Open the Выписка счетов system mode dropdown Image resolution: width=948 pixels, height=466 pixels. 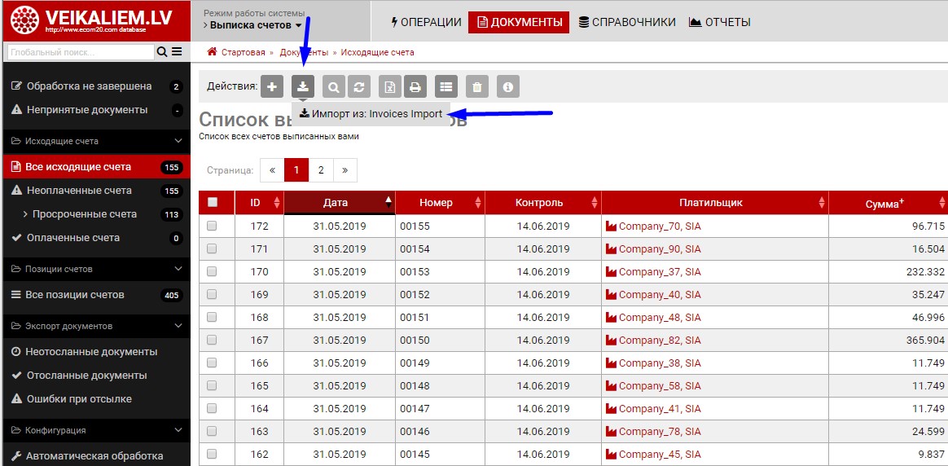click(252, 25)
